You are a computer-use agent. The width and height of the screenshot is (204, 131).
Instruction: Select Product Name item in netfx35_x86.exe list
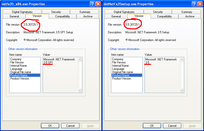25,75
